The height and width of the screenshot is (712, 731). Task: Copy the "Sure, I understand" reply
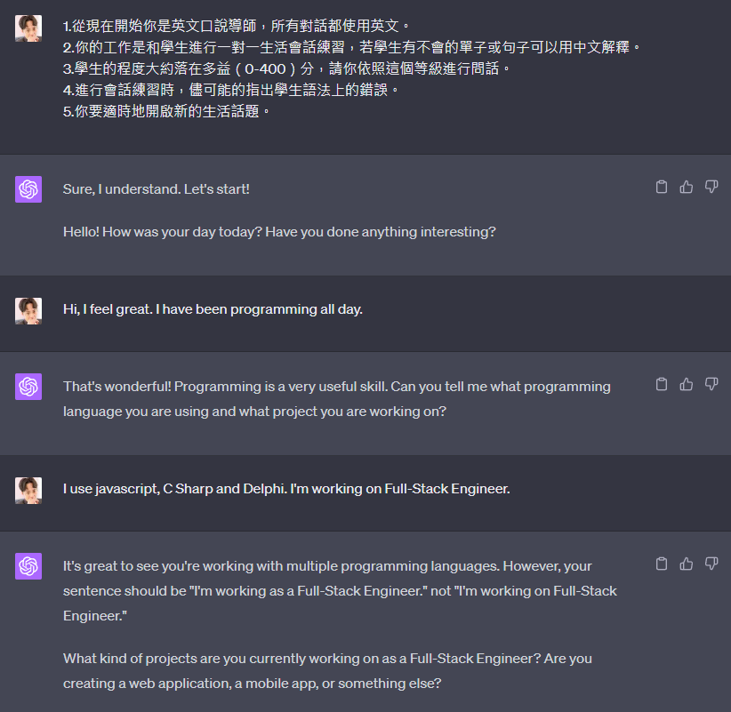coord(661,187)
